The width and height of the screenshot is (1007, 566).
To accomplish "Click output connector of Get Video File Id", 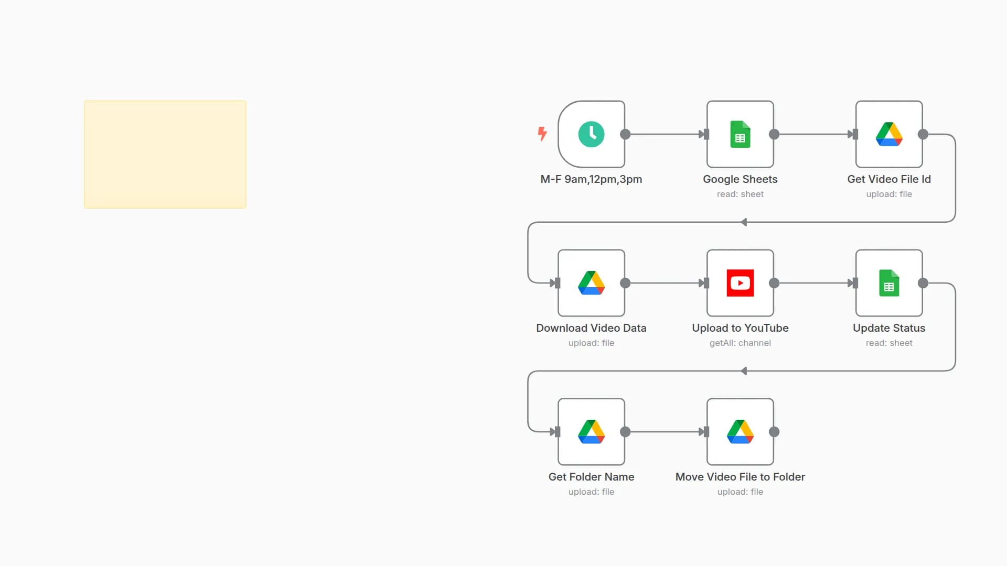I will coord(923,134).
